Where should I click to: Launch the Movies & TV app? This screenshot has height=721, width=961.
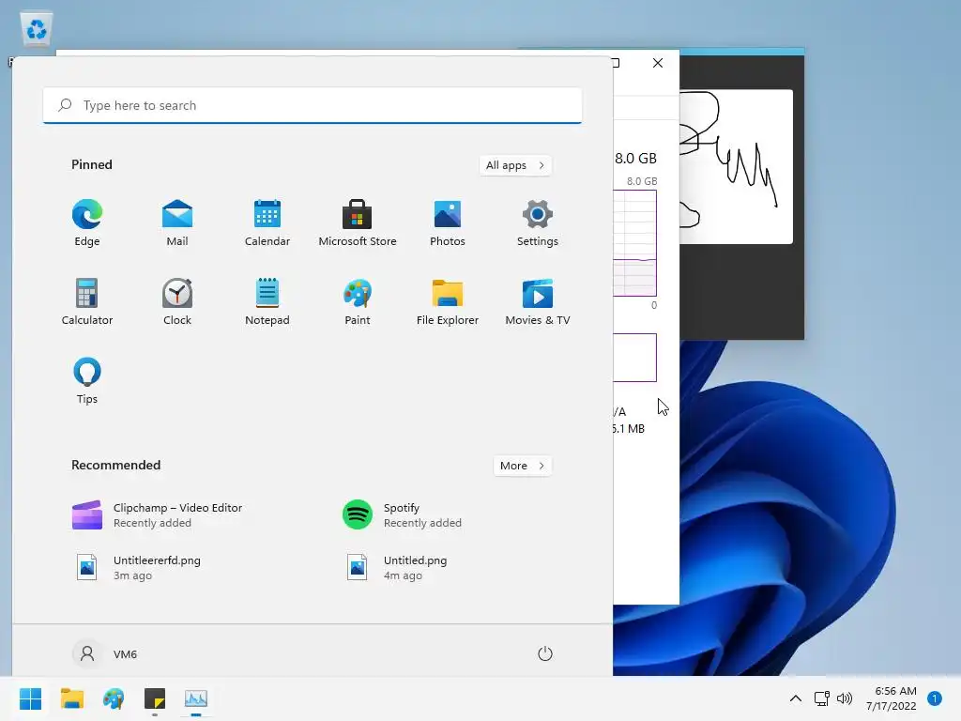tap(538, 301)
